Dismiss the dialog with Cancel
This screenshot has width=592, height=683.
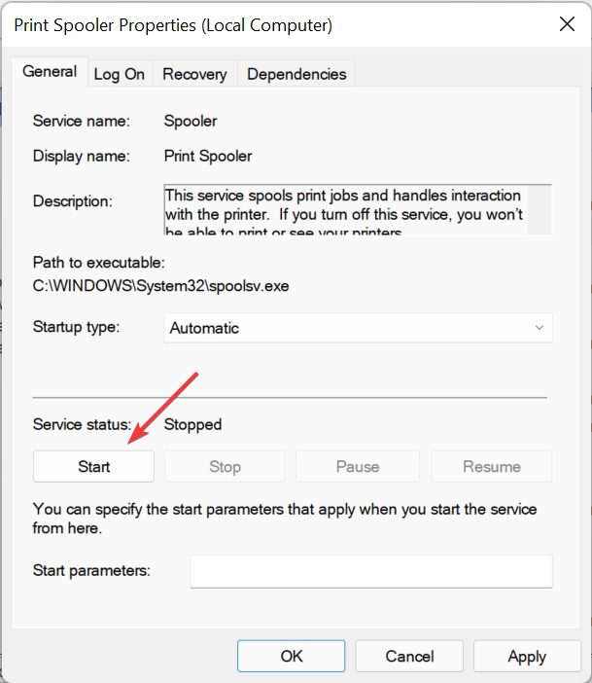pos(409,656)
